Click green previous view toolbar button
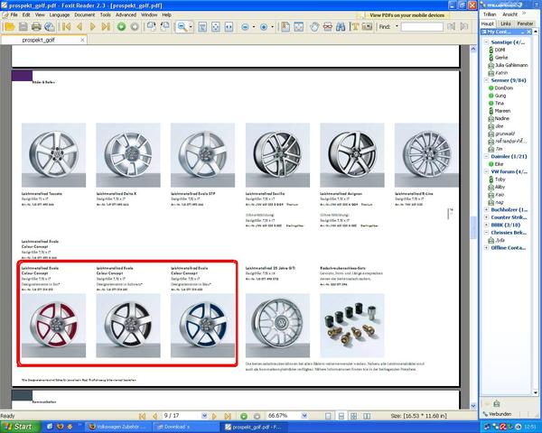Image resolution: width=542 pixels, height=433 pixels. coord(121,26)
